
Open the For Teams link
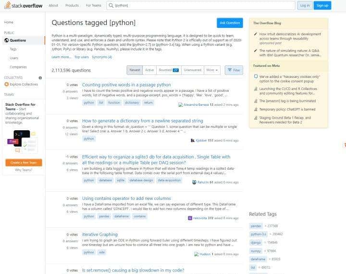tap(94, 5)
